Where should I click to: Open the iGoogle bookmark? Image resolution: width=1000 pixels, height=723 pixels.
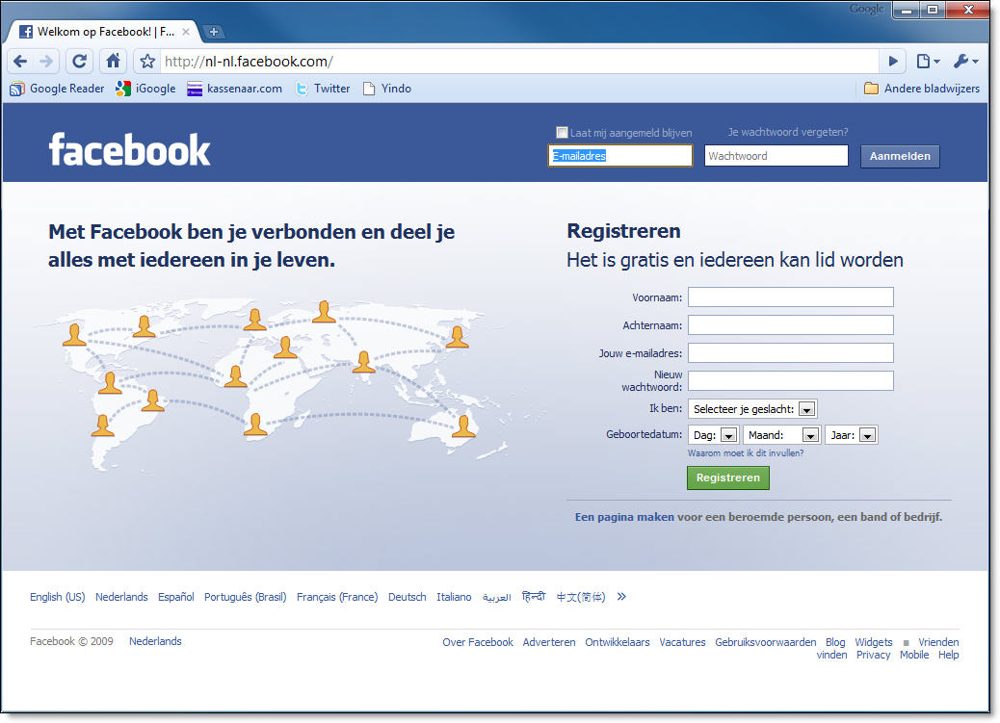146,89
